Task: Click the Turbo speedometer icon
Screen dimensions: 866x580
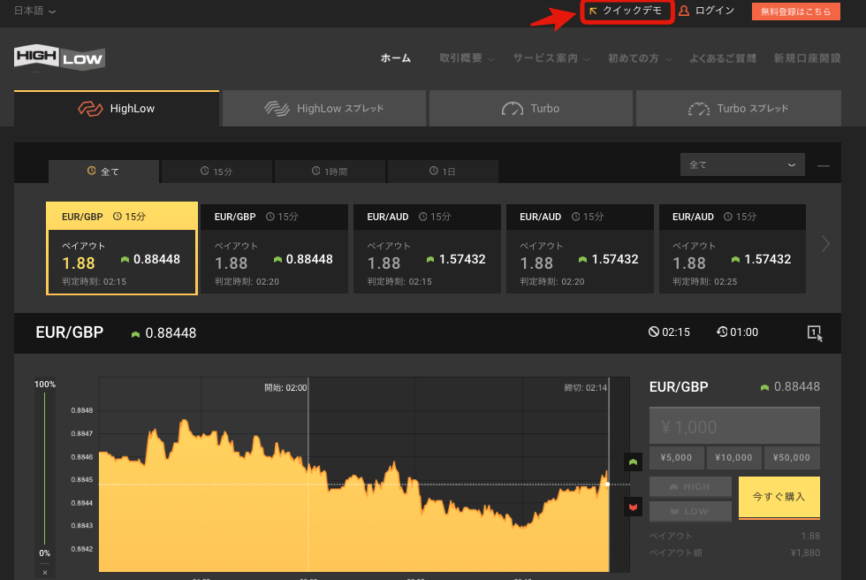Action: (x=513, y=109)
